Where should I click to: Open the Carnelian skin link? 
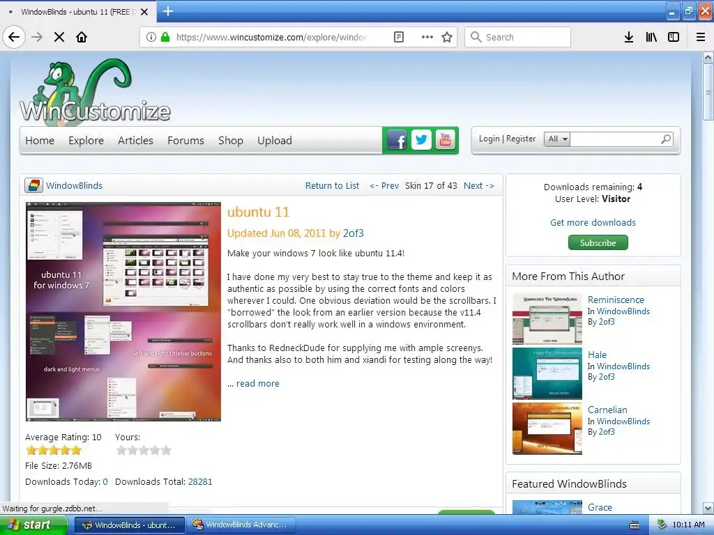[x=607, y=410]
